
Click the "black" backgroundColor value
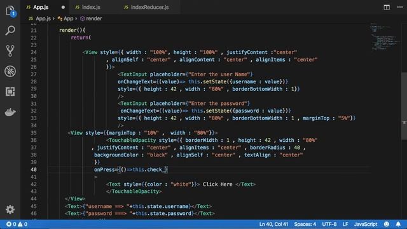coord(157,155)
